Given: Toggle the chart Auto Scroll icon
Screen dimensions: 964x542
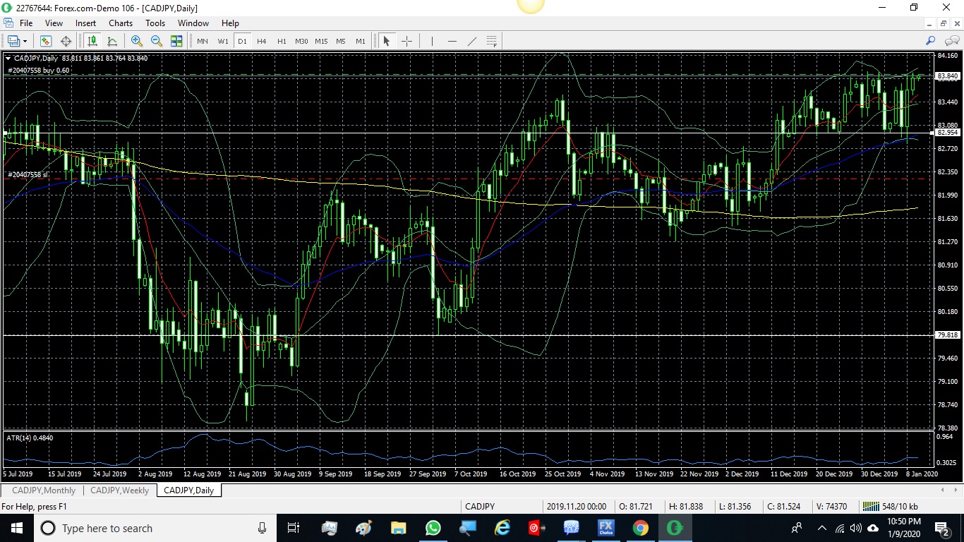Looking at the screenshot, I should 92,41.
